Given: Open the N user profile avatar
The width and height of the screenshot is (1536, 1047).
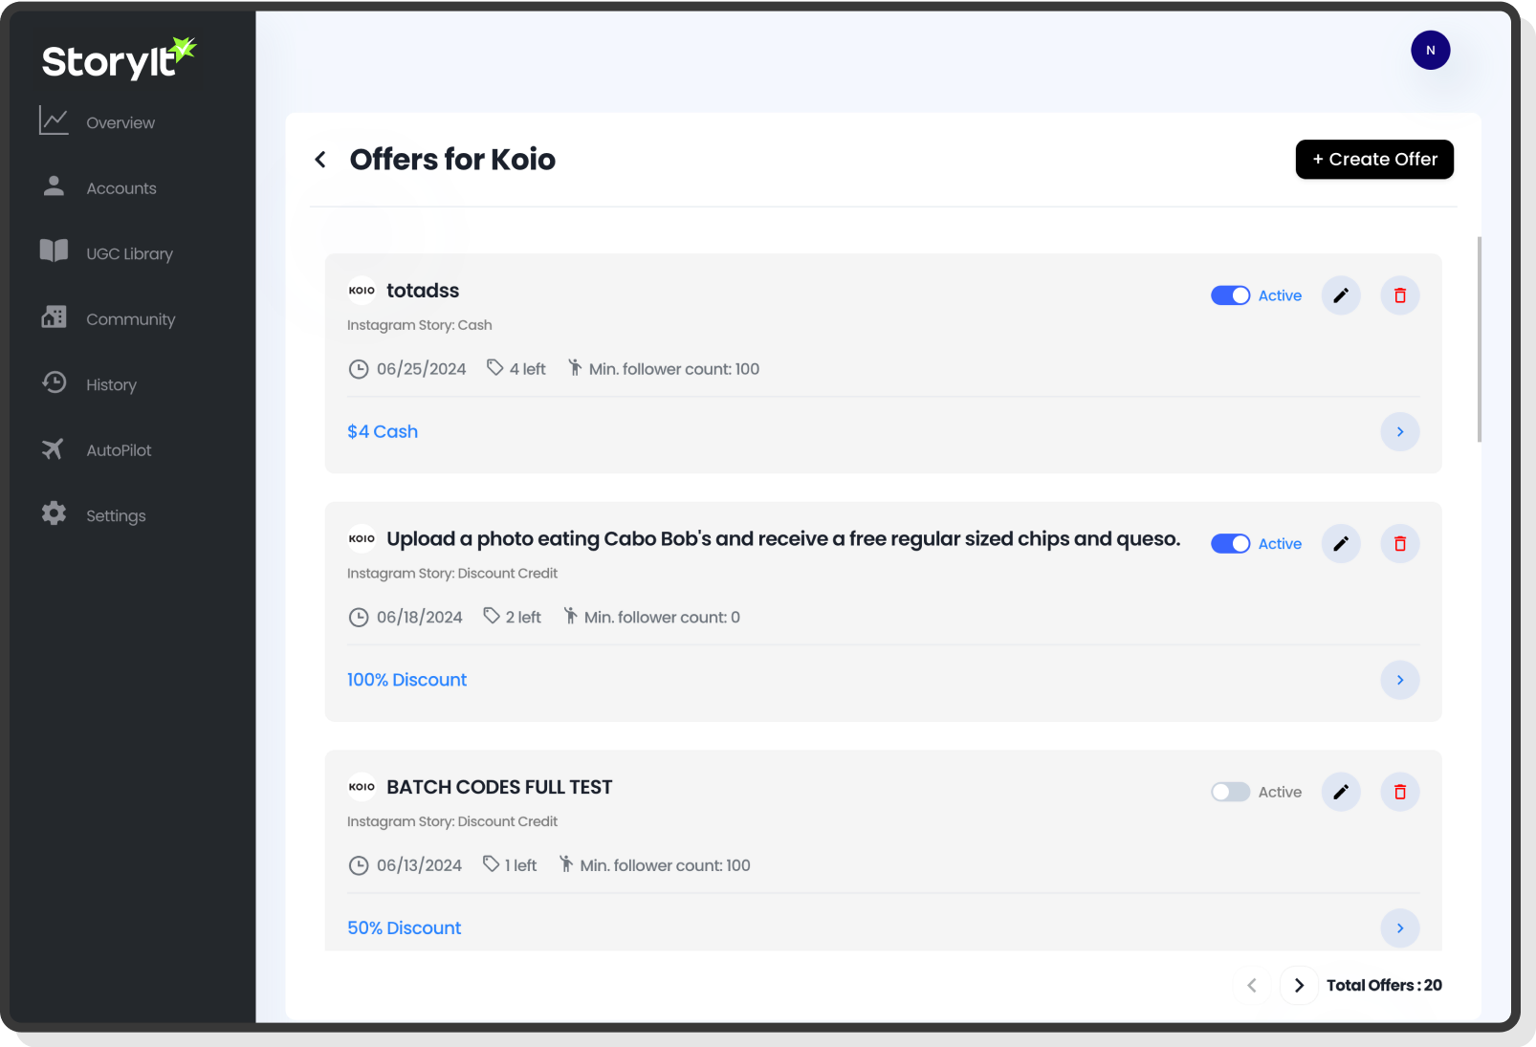Looking at the screenshot, I should point(1430,51).
